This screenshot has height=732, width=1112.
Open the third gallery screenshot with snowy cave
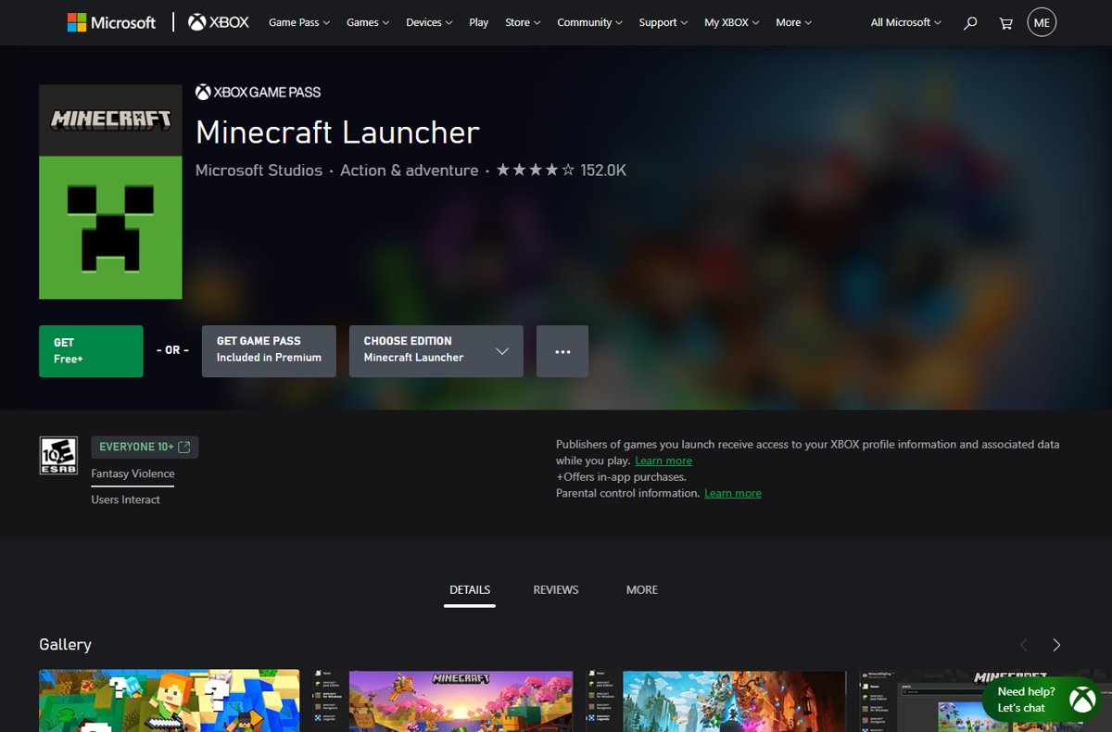(716, 700)
